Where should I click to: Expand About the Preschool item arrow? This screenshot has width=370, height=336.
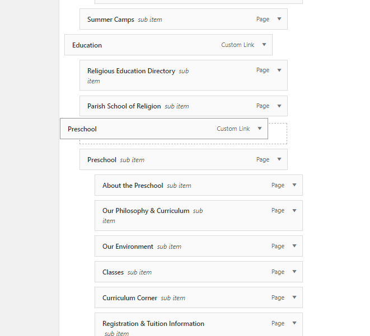294,185
